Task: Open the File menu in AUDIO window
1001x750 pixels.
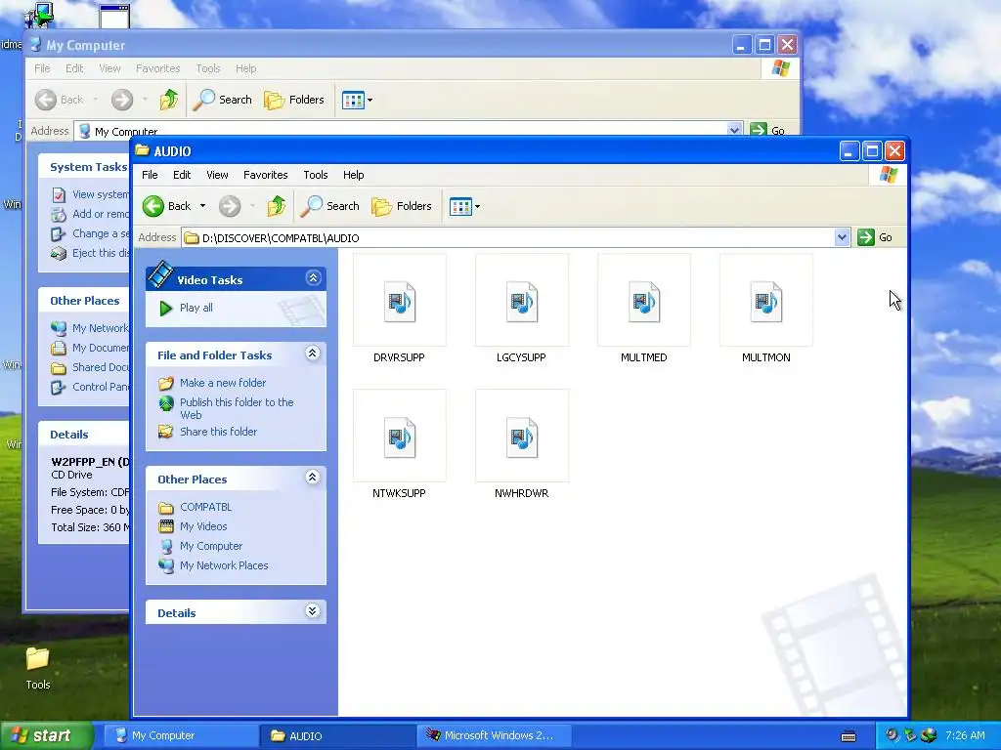Action: 150,175
